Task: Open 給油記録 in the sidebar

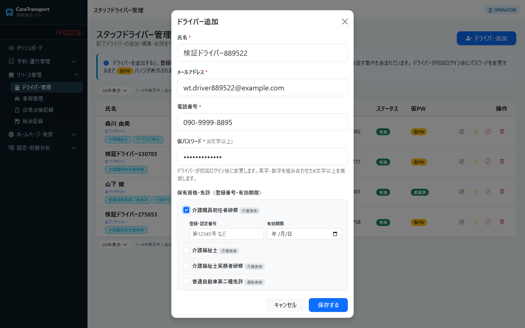Action: tap(47, 121)
